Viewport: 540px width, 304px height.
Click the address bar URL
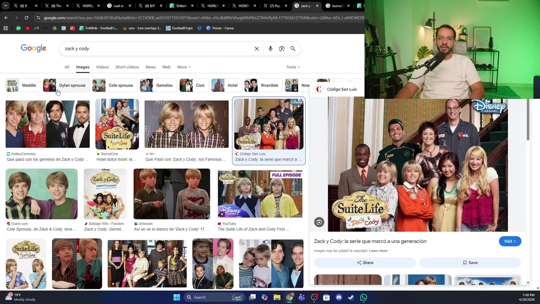[204, 18]
